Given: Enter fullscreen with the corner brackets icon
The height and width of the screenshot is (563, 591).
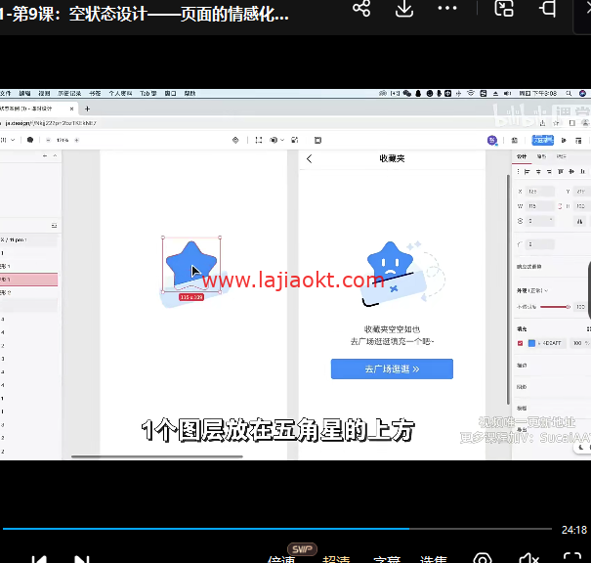Looking at the screenshot, I should [x=572, y=558].
